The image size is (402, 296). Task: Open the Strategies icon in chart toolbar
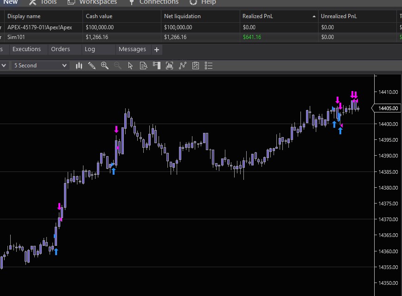pos(183,66)
